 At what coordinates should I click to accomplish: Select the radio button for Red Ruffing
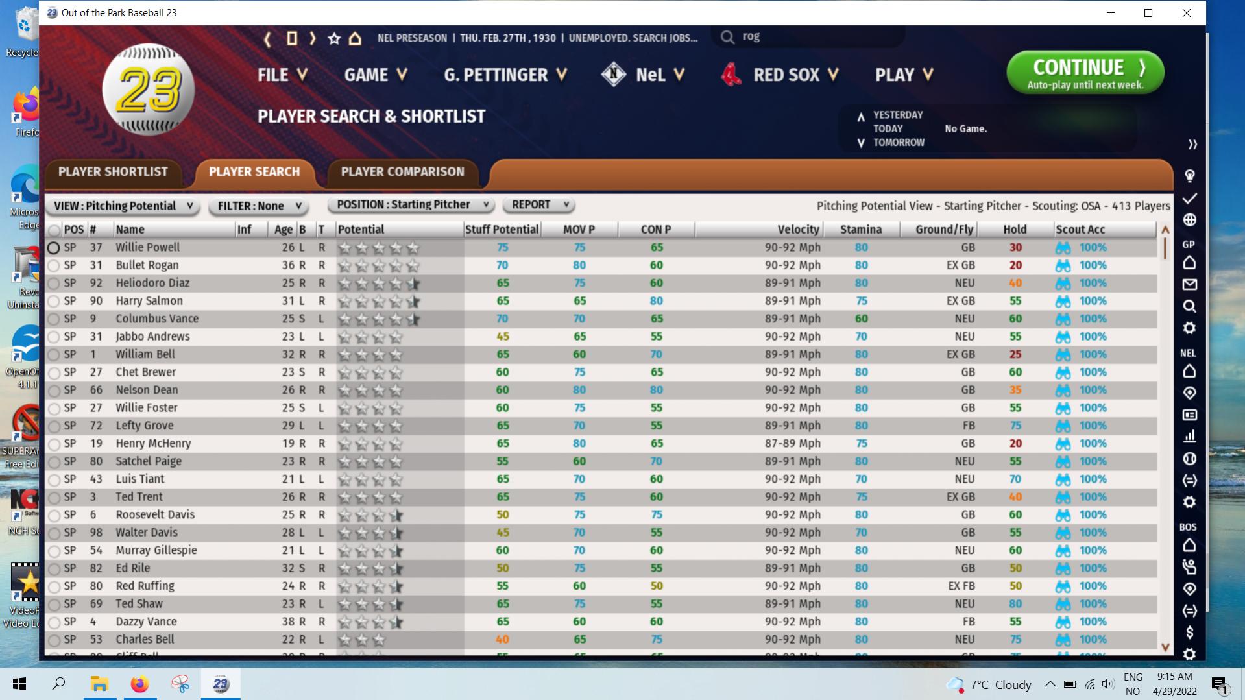(54, 586)
